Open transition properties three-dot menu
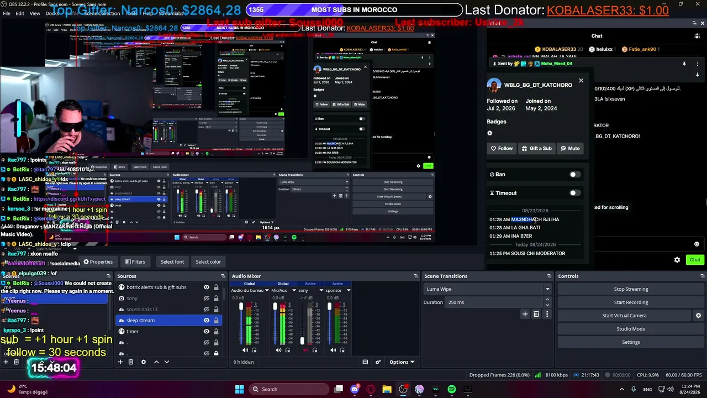Viewport: 707px width, 398px height. click(547, 314)
